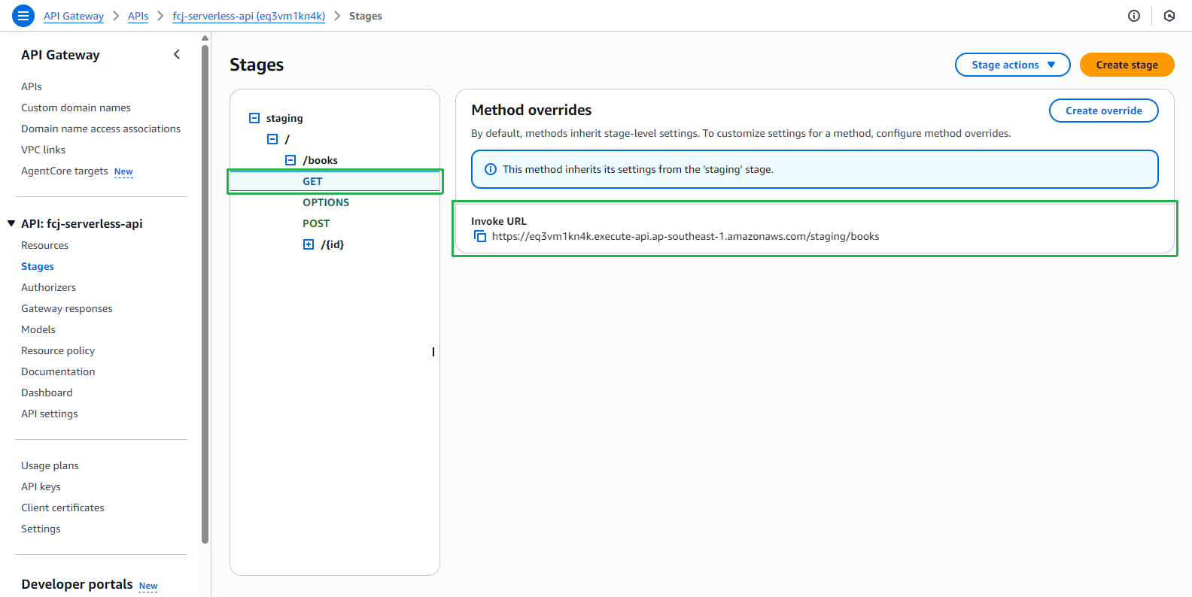Image resolution: width=1192 pixels, height=597 pixels.
Task: Click the Create stage button
Action: [x=1127, y=65]
